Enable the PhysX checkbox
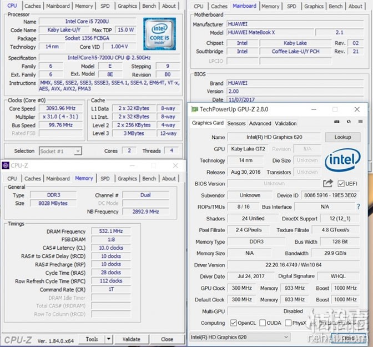Screen dimensions: 373x347 pyautogui.click(x=288, y=323)
